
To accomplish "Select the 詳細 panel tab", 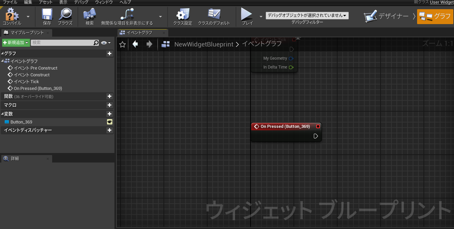I will click(26, 159).
